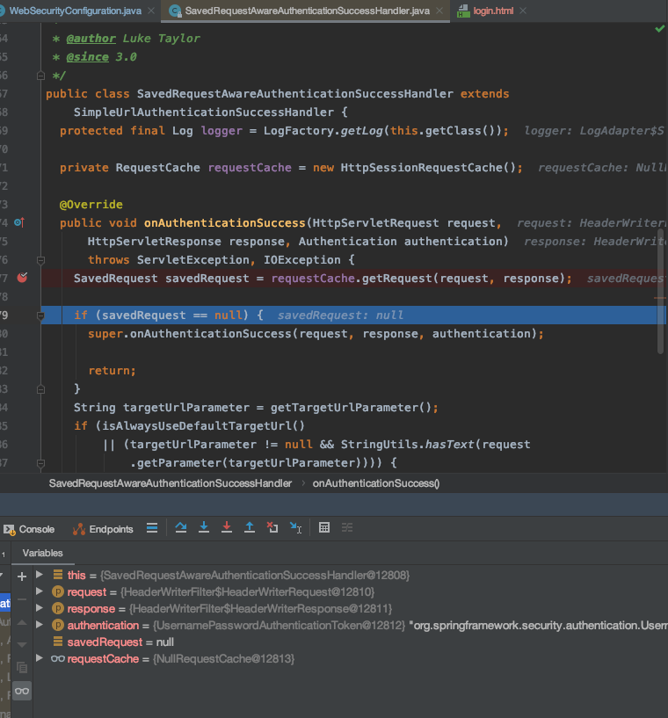The image size is (668, 718).
Task: Expand the requestCache watch node
Action: [x=40, y=658]
